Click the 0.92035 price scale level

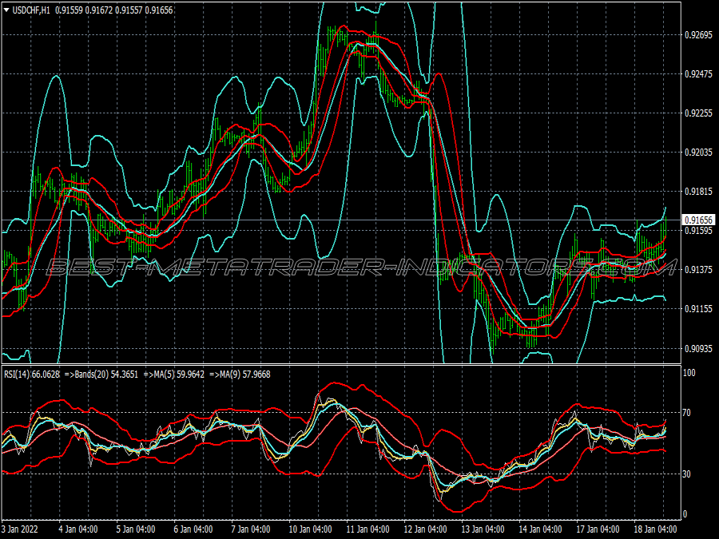(x=698, y=153)
